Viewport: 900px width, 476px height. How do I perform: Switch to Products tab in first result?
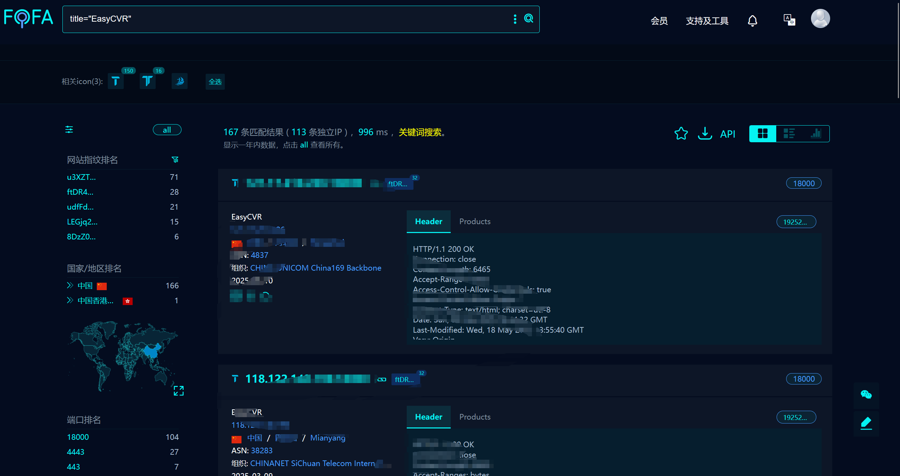[x=474, y=221]
